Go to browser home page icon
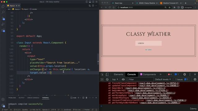 pyautogui.click(x=114, y=7)
